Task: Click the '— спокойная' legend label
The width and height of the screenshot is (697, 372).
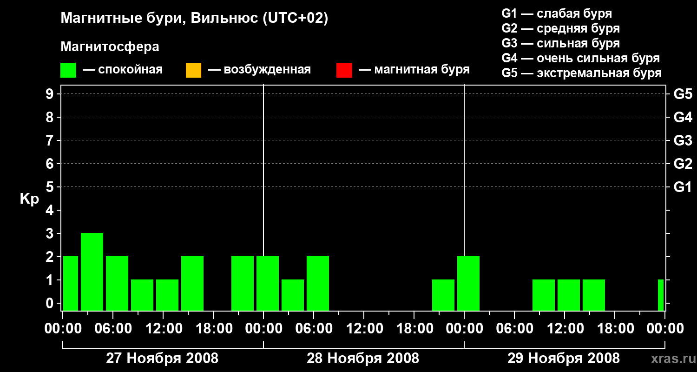Action: [x=123, y=70]
